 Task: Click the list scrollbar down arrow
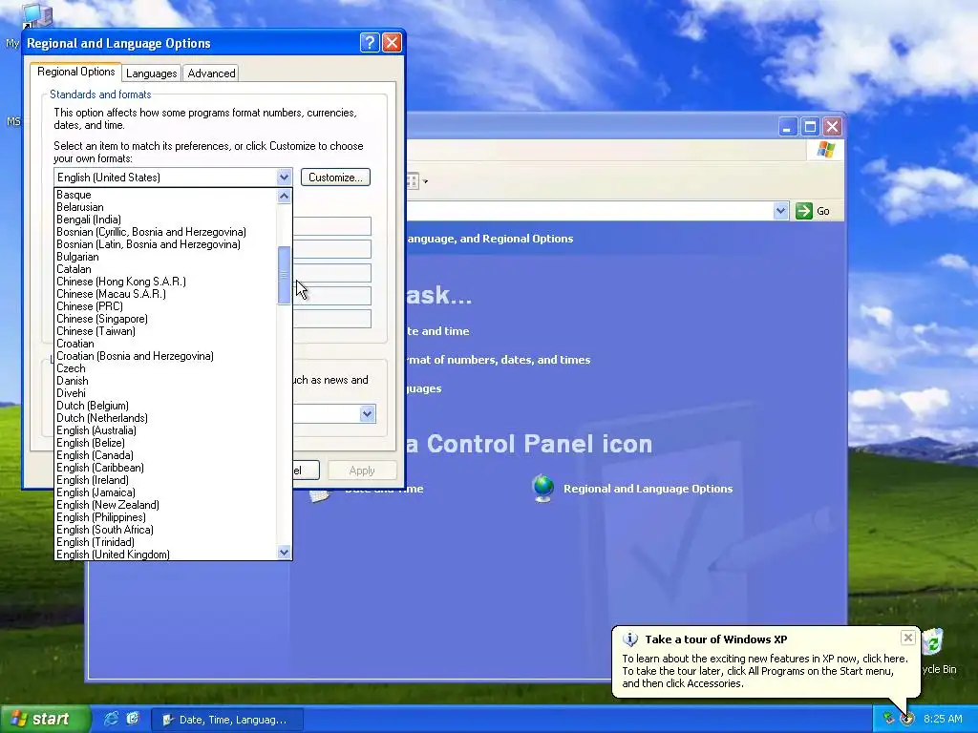tap(285, 553)
